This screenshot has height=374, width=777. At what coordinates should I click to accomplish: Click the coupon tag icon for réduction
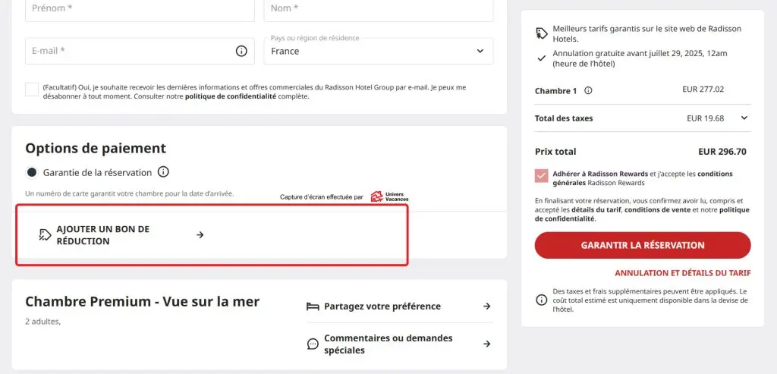coord(46,235)
